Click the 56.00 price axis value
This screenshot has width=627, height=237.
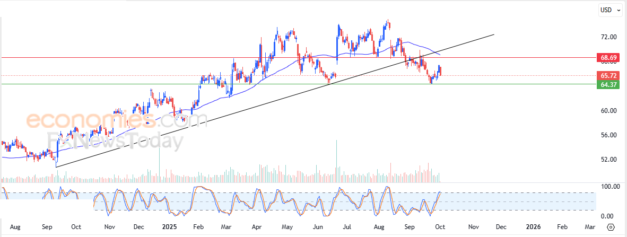[x=608, y=135]
